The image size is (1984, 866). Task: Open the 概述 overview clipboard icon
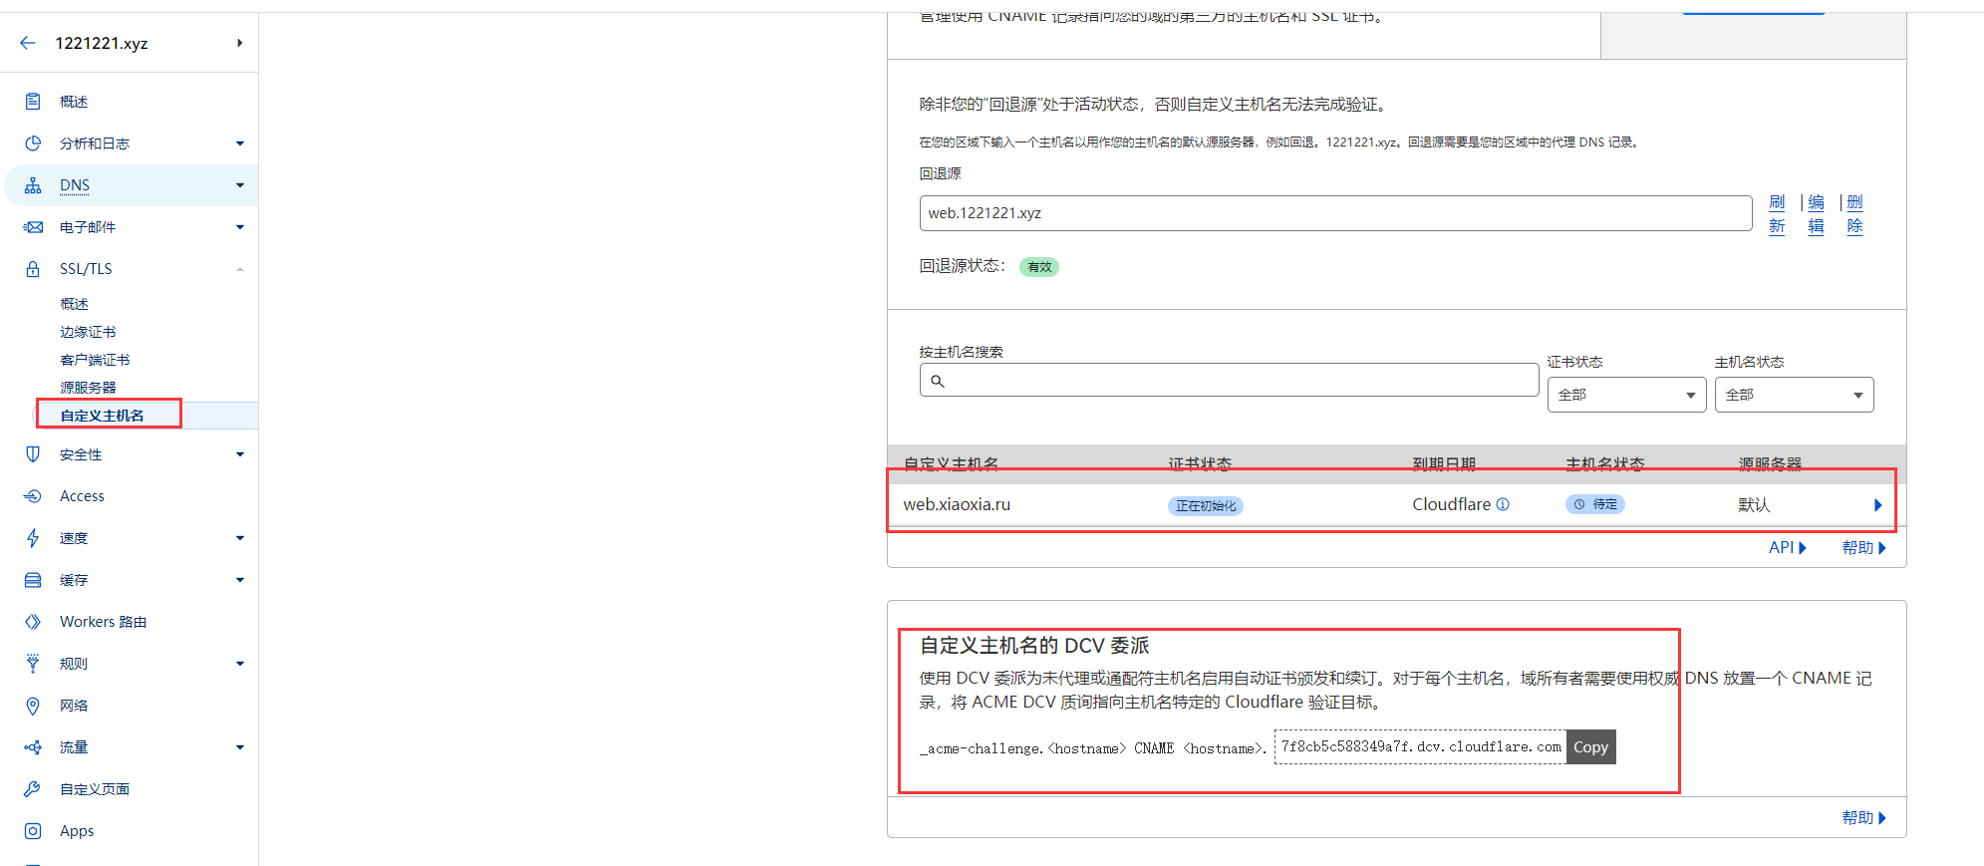[x=33, y=102]
